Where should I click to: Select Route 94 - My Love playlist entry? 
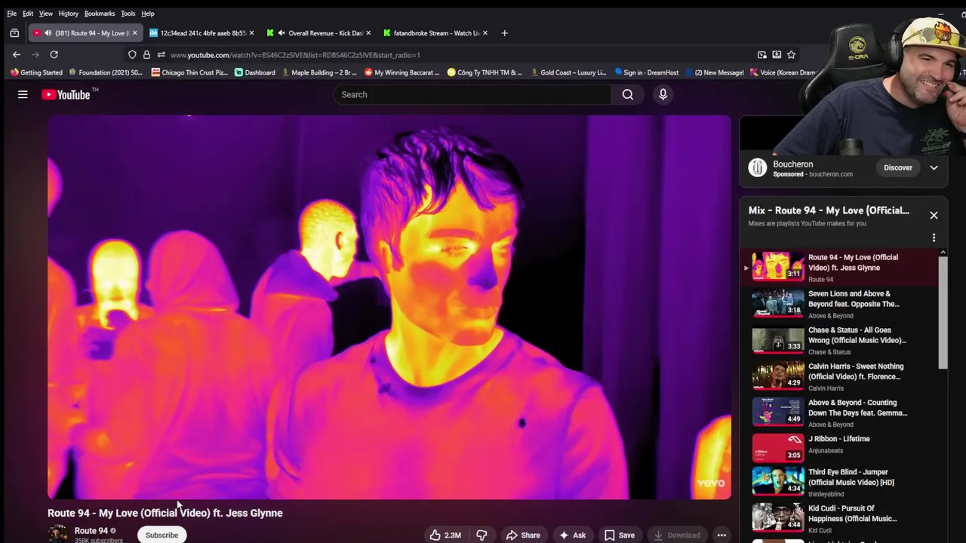[838, 268]
